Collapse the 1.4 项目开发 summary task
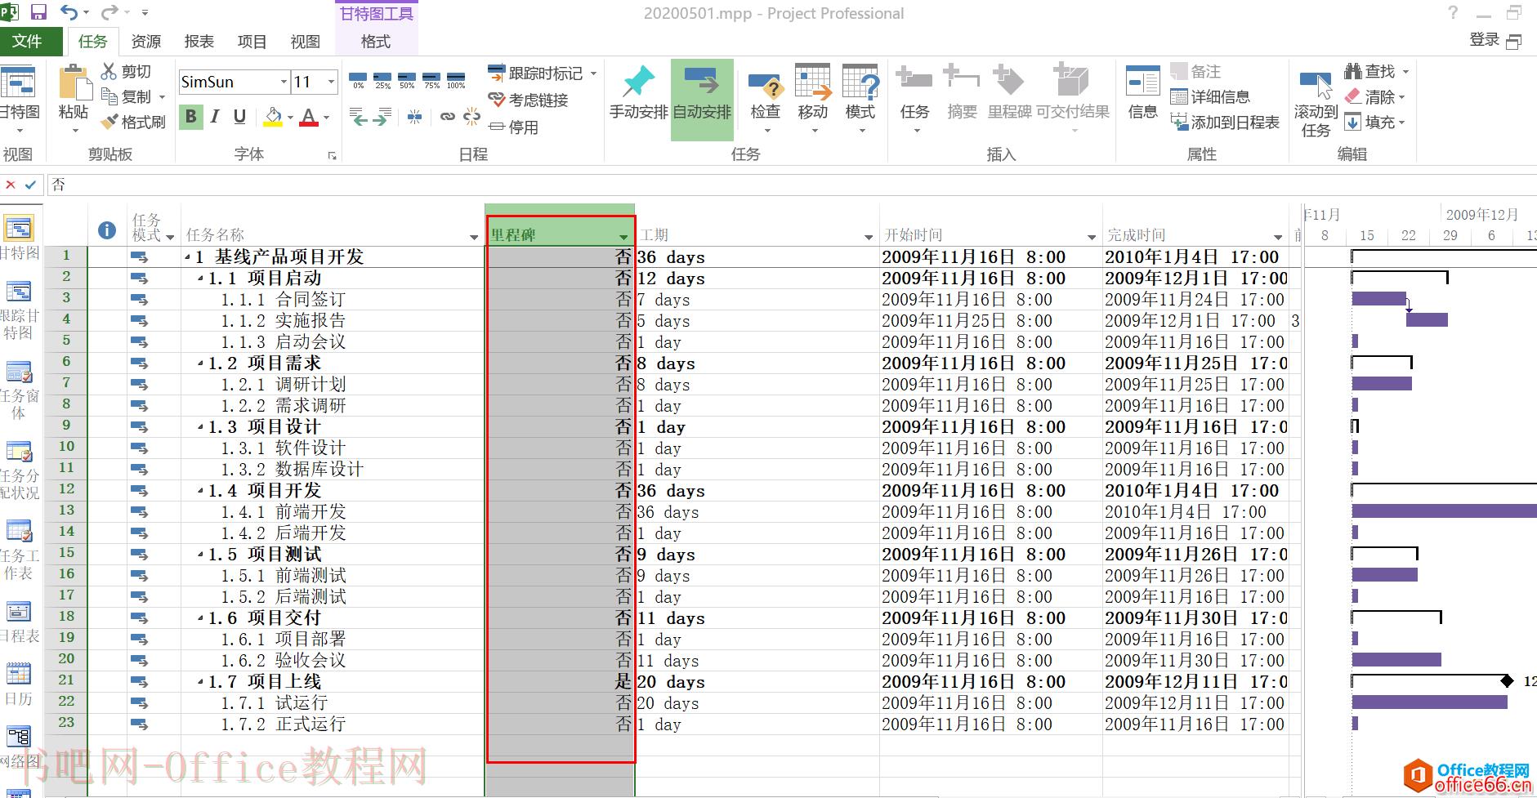Viewport: 1537px width, 798px height. [x=201, y=491]
